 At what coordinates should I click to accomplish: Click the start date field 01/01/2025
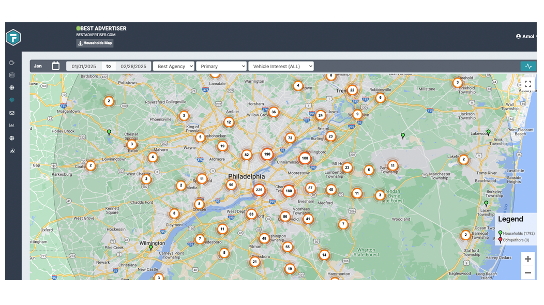[x=84, y=66]
